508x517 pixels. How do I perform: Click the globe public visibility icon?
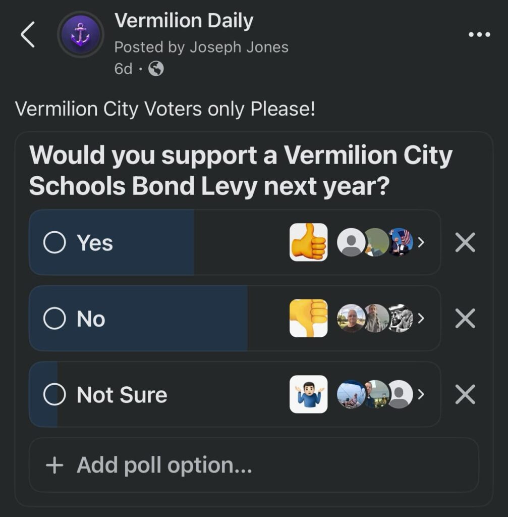156,69
